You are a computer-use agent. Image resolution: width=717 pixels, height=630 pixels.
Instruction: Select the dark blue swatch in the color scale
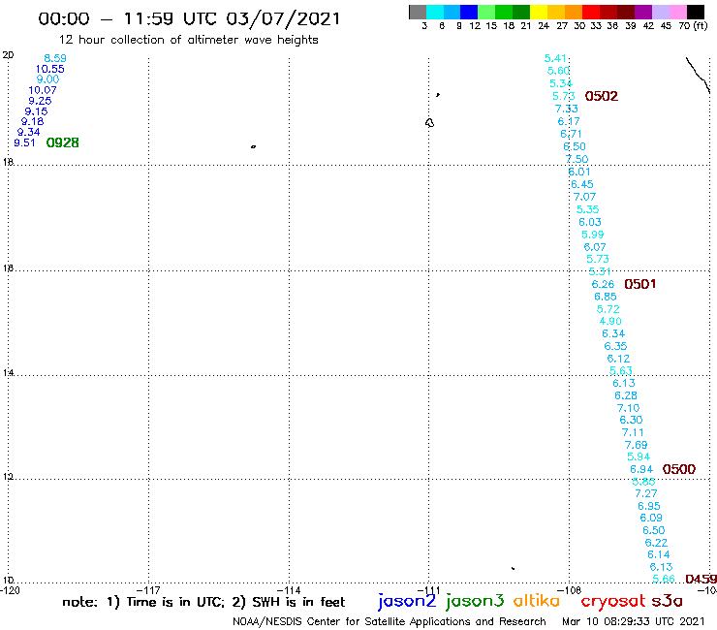pyautogui.click(x=469, y=12)
